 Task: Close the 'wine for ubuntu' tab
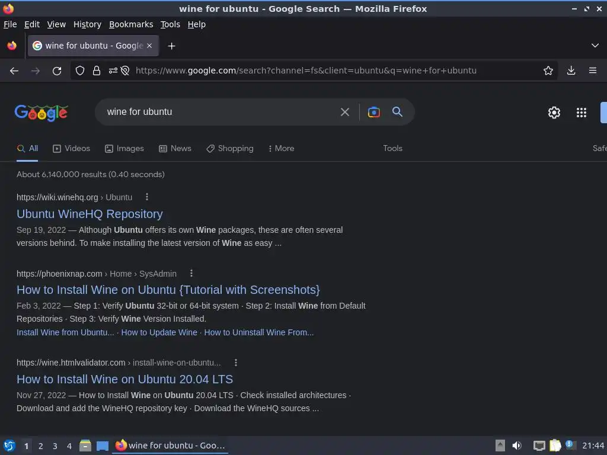149,46
